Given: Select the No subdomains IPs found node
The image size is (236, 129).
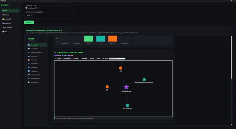Looking at the screenshot, I should 144,80.
